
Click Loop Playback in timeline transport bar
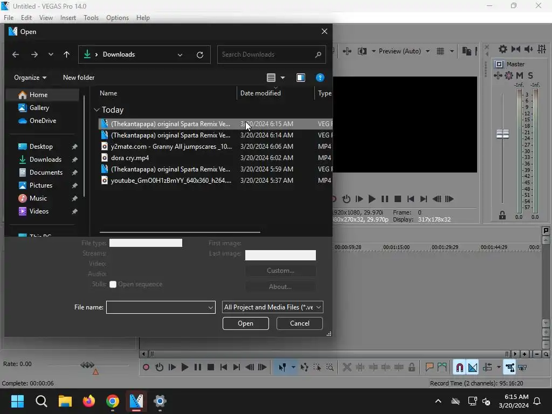159,367
